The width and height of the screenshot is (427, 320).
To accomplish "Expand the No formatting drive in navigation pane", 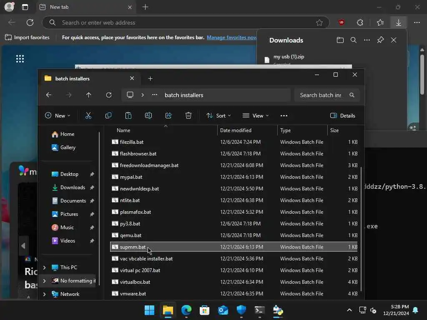I will (44, 281).
